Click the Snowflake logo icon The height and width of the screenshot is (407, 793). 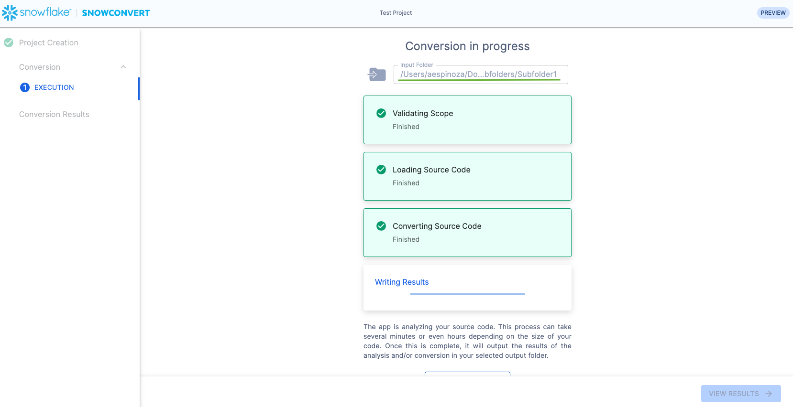pyautogui.click(x=10, y=13)
